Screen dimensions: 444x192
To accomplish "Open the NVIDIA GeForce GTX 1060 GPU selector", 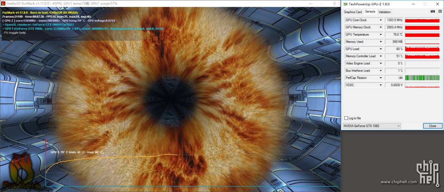I will pyautogui.click(x=372, y=126).
